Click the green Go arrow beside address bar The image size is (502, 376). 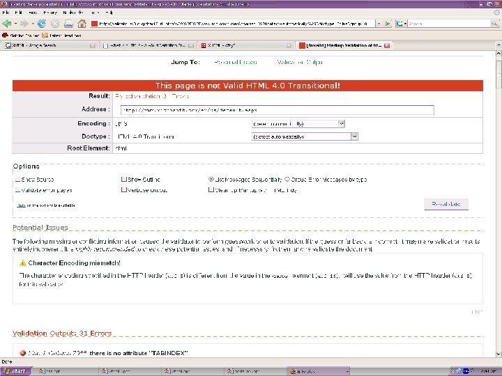pyautogui.click(x=388, y=24)
